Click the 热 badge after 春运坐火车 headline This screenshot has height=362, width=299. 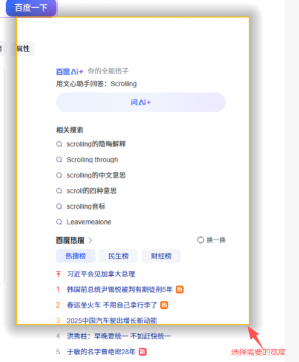click(164, 305)
